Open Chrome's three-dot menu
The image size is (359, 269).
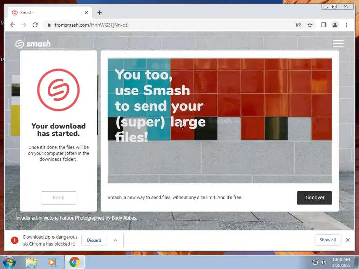(x=346, y=25)
